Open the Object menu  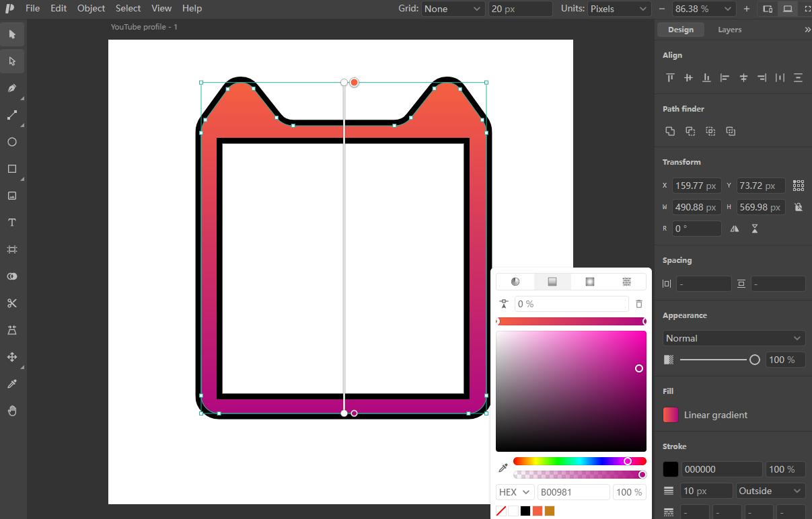tap(91, 9)
